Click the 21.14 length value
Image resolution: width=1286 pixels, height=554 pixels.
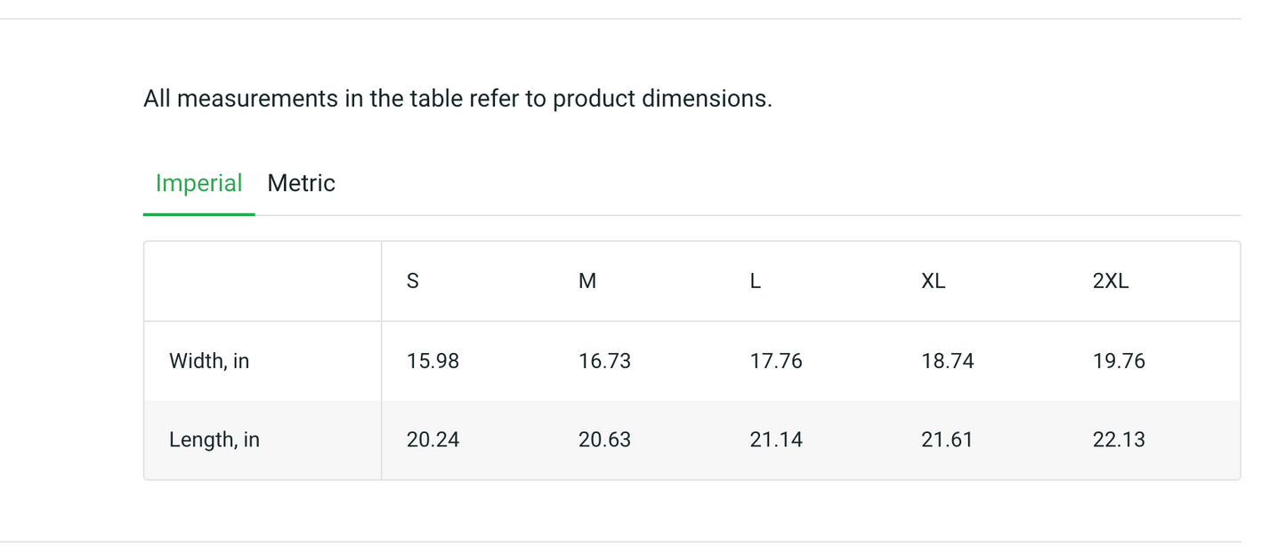(776, 439)
